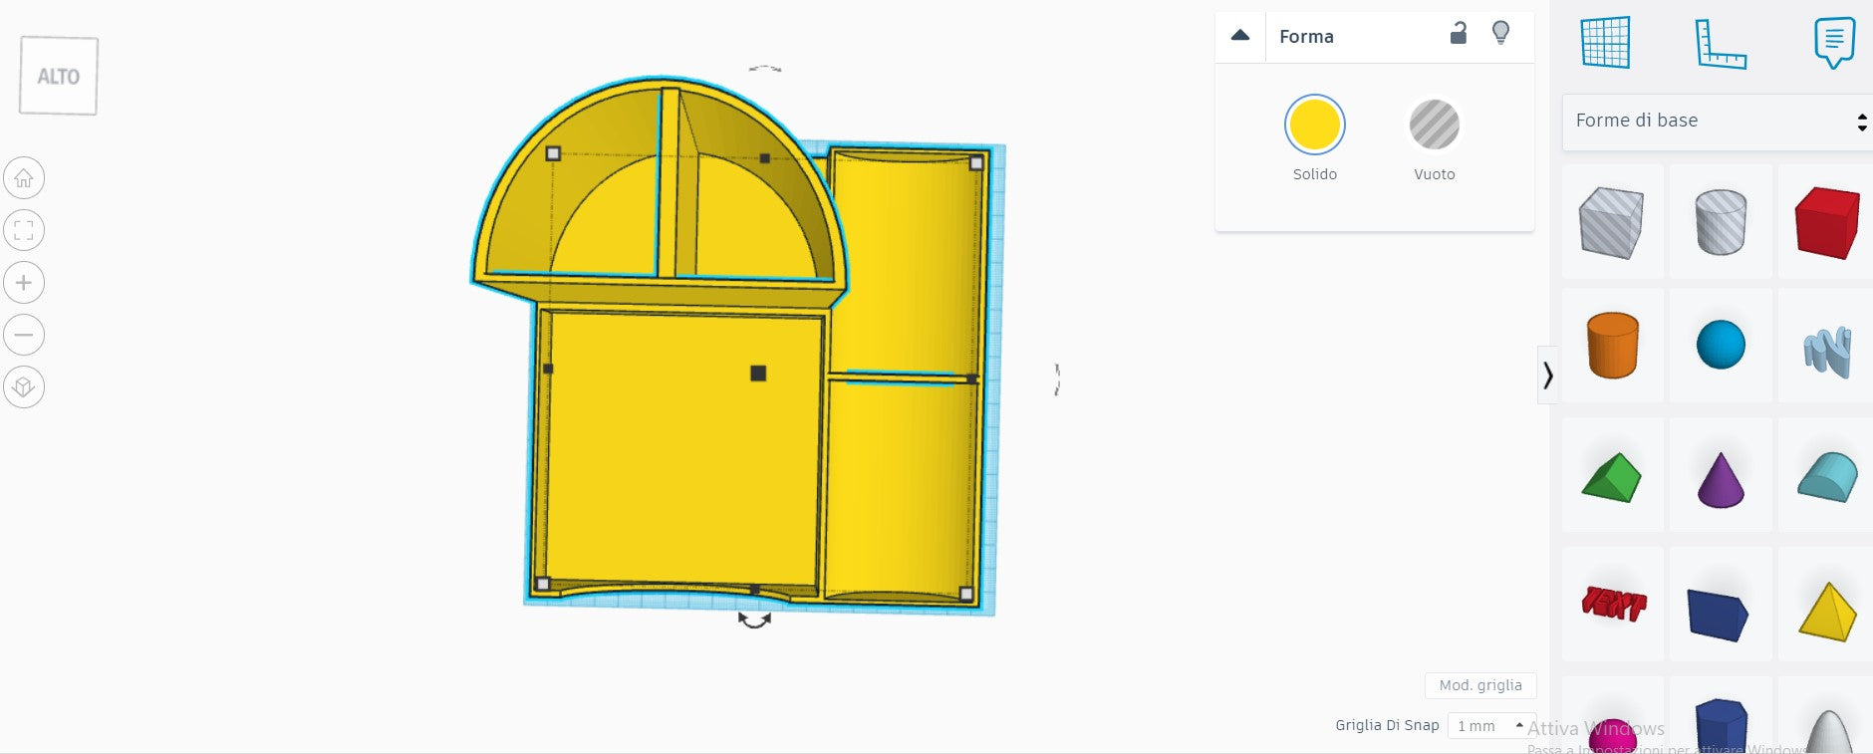Hide selected shape with lightbulb icon
The width and height of the screenshot is (1873, 754).
coord(1500,34)
